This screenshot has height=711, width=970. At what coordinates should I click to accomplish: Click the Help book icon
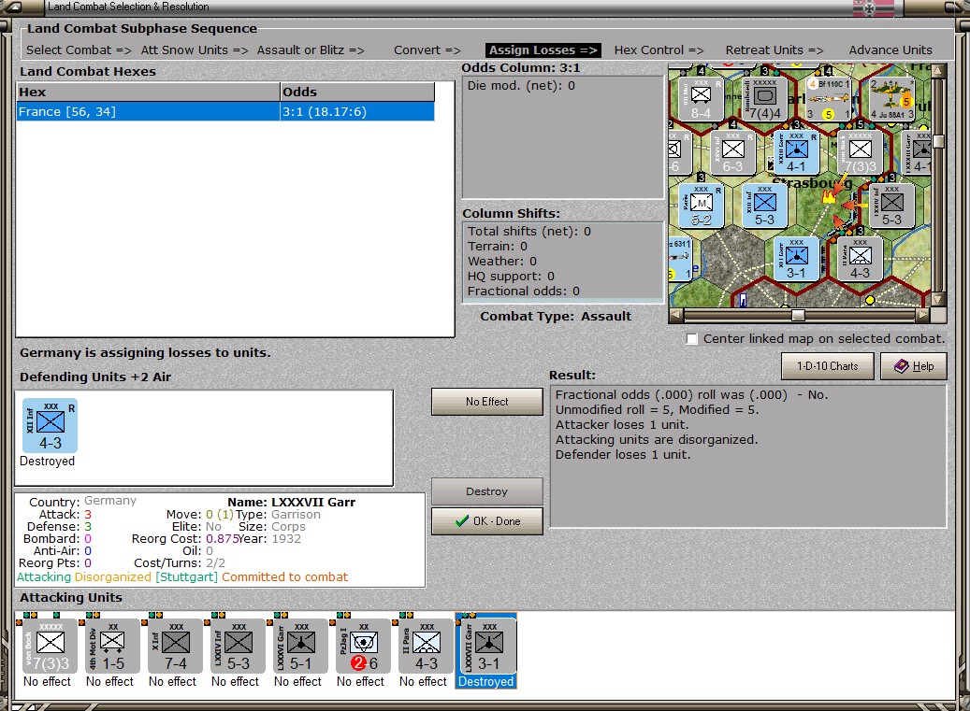902,366
